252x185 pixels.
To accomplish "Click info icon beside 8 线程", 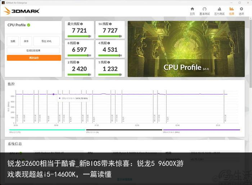I will [78, 43].
